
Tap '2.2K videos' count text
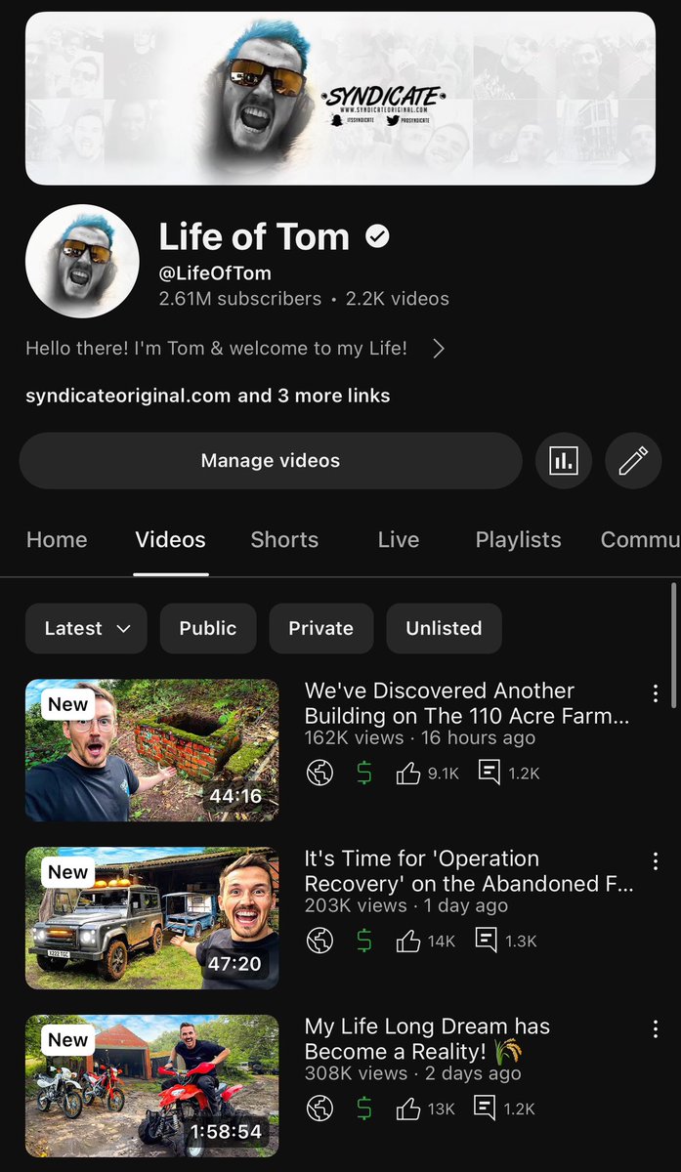pos(398,299)
